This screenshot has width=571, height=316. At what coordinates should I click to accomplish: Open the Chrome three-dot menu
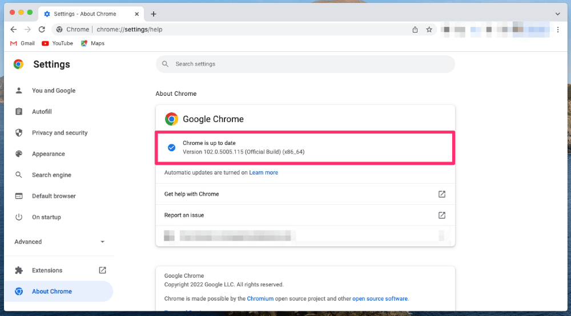(x=558, y=30)
